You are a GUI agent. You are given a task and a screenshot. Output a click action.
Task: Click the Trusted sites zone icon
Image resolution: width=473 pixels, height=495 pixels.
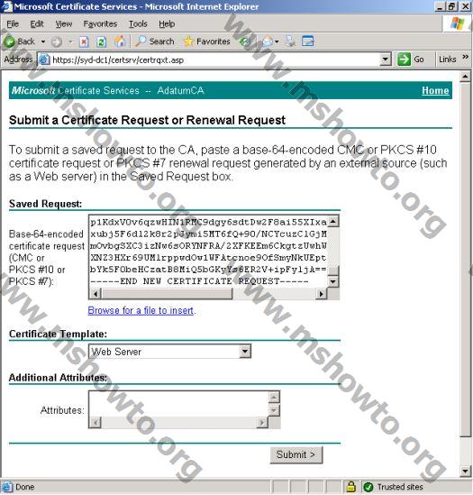[368, 487]
